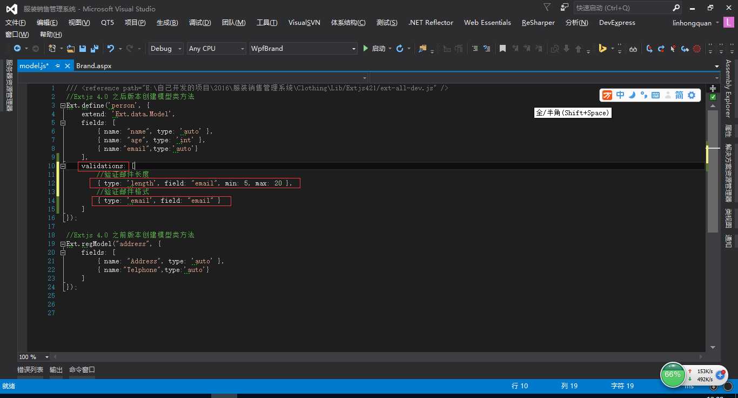Click the uncomment selected lines icon
Image resolution: width=738 pixels, height=398 pixels.
tap(486, 49)
